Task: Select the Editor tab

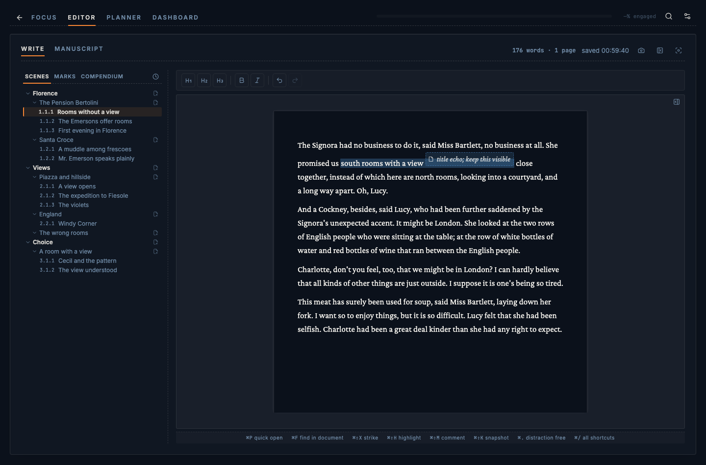Action: tap(81, 18)
